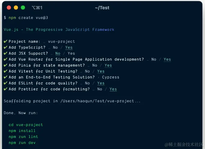Click the npm install command line
This screenshot has width=205, height=149.
click(22, 130)
